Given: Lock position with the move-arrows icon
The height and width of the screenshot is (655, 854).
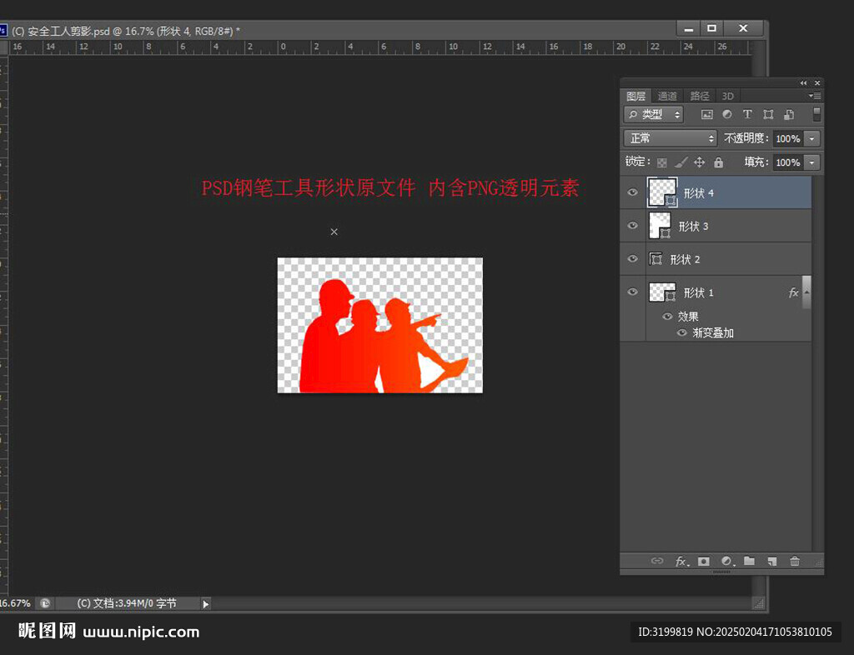Looking at the screenshot, I should coord(700,162).
